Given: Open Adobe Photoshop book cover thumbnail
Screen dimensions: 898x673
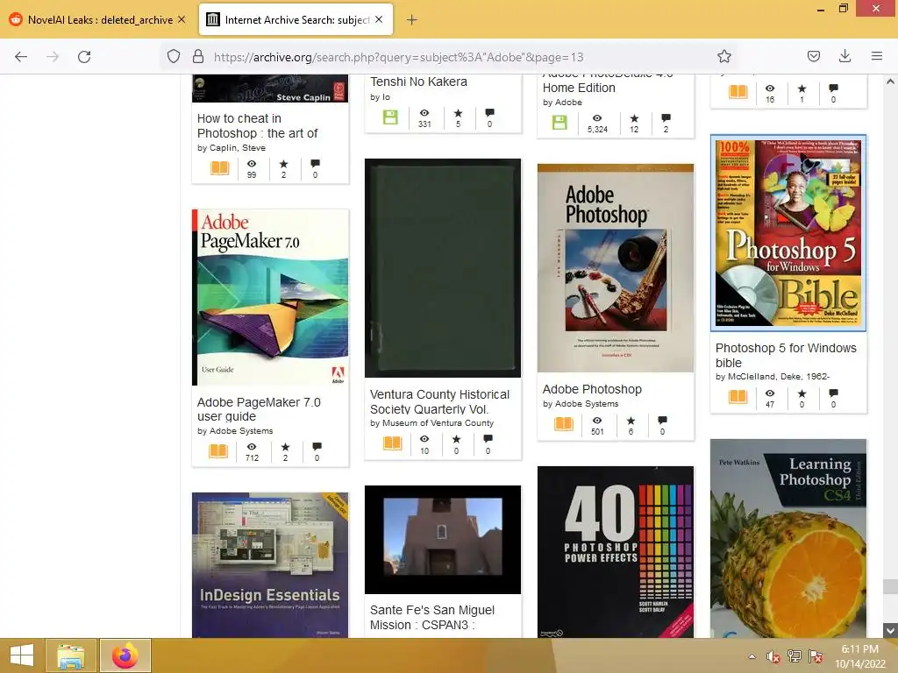Looking at the screenshot, I should click(x=616, y=268).
